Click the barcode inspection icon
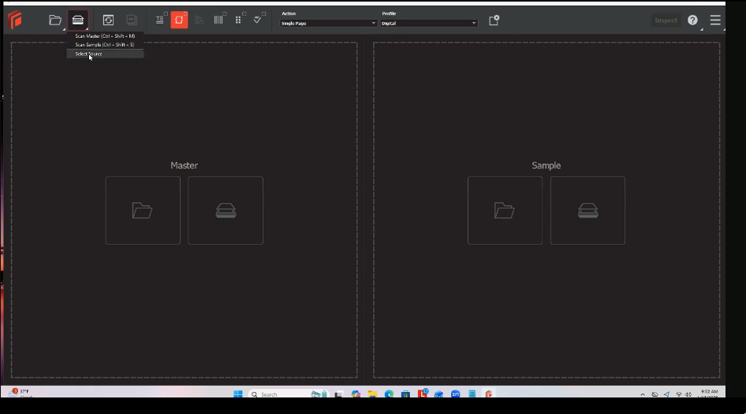Screen dimensions: 746x414 point(219,20)
